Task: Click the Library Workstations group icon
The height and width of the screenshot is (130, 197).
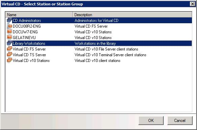Action: (9, 43)
